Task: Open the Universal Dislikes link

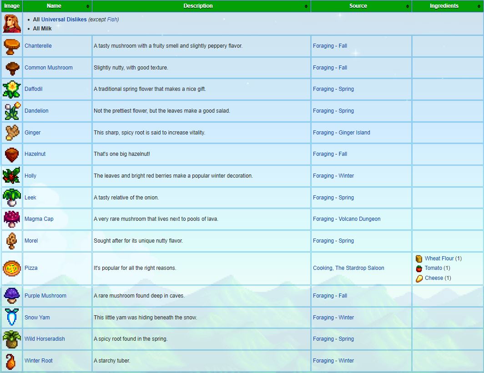Action: [x=64, y=20]
